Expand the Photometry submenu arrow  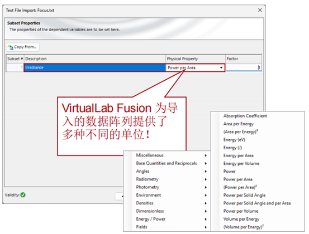(x=206, y=187)
